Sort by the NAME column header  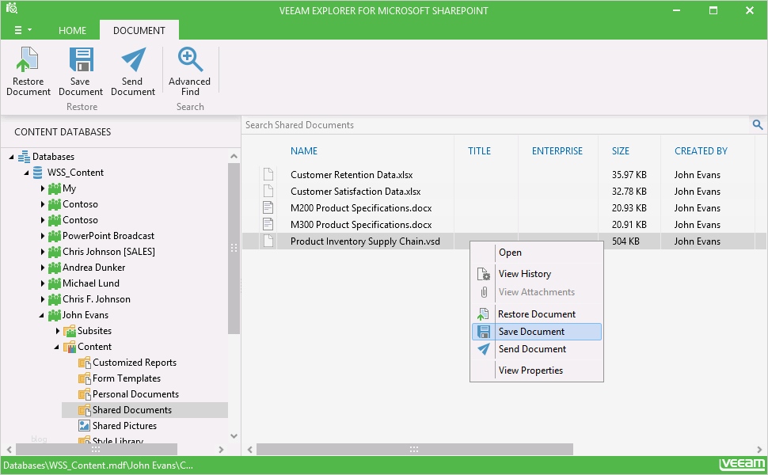304,151
